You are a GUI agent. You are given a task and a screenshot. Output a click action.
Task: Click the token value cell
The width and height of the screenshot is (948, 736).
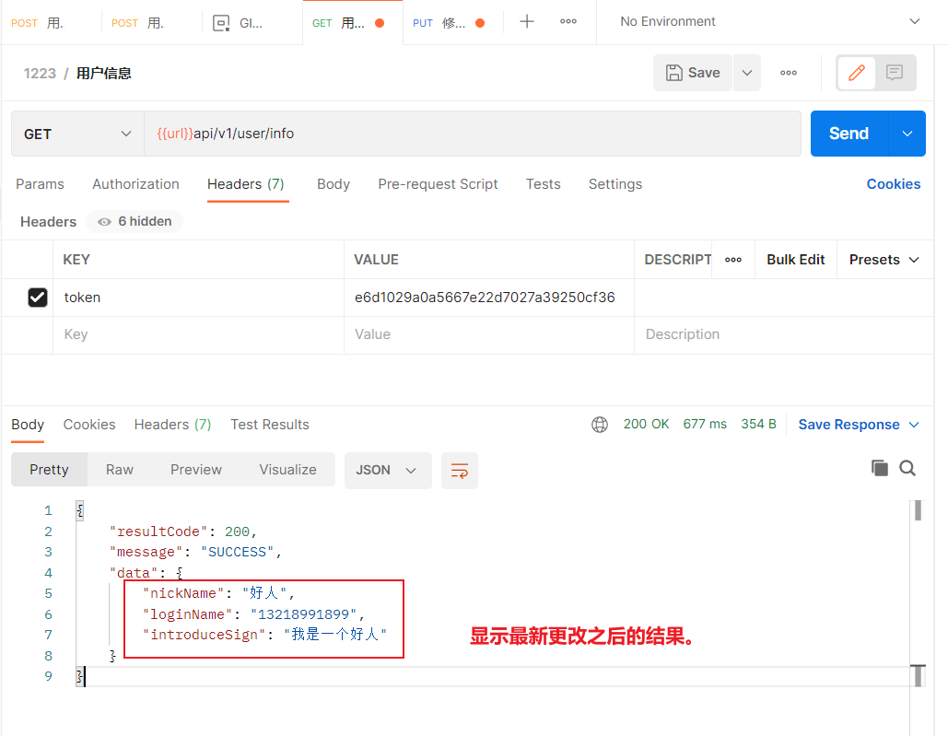[x=488, y=298]
